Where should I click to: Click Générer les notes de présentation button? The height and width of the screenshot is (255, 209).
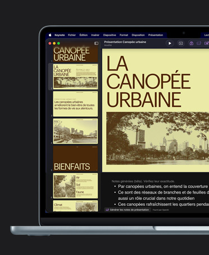point(128,210)
